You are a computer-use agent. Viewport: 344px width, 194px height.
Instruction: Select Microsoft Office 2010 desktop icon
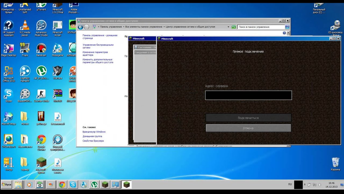pos(9,74)
